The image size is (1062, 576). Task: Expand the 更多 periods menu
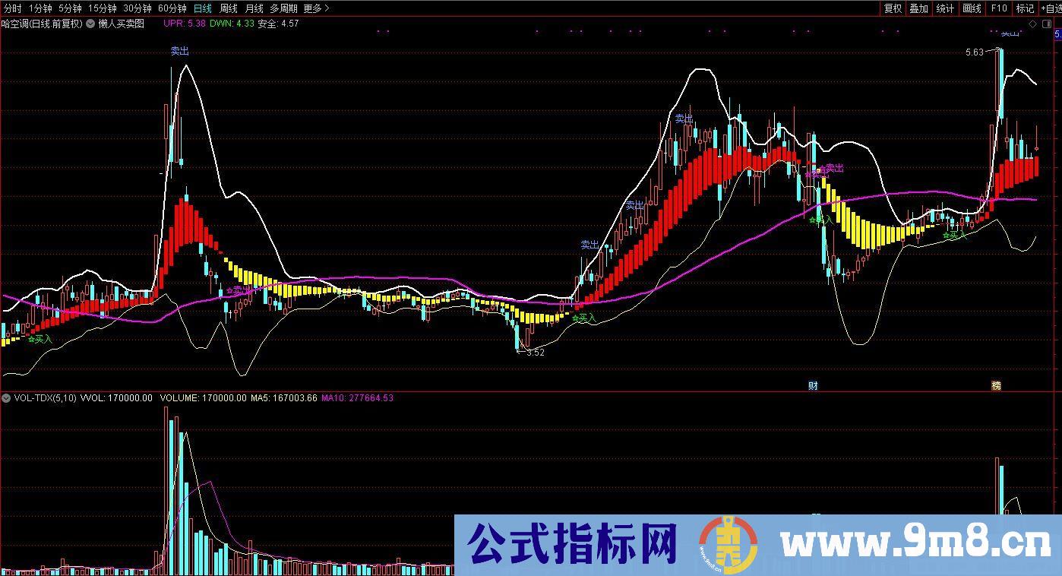[316, 8]
